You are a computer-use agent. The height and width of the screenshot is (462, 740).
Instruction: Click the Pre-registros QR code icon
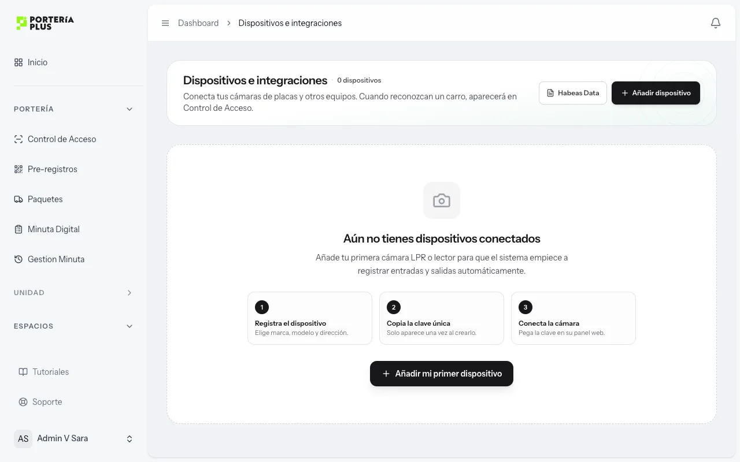(18, 169)
